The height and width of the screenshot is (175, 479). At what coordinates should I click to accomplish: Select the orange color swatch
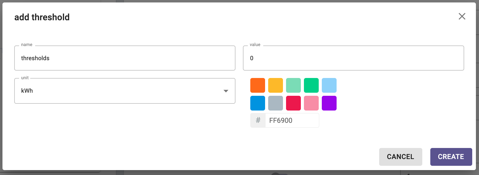(x=258, y=85)
